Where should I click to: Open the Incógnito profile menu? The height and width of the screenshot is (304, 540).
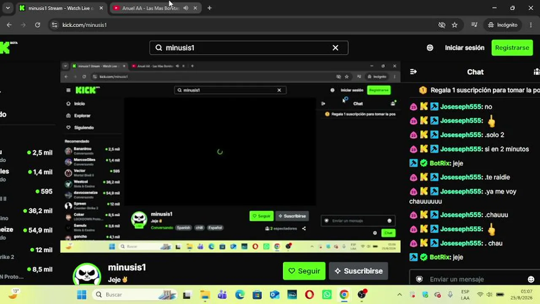[x=502, y=25]
